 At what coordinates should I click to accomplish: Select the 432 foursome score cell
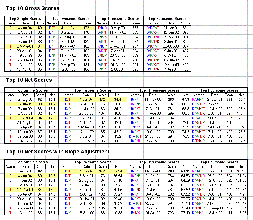pos(229,208)
